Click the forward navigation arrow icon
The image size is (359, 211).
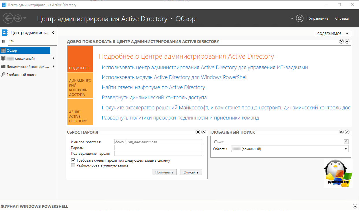[x=18, y=18]
